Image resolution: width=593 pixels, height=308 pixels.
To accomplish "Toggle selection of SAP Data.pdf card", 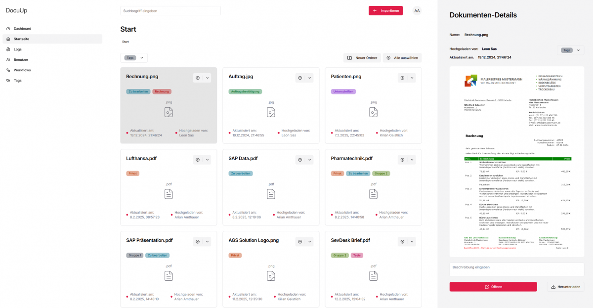I will [x=300, y=160].
